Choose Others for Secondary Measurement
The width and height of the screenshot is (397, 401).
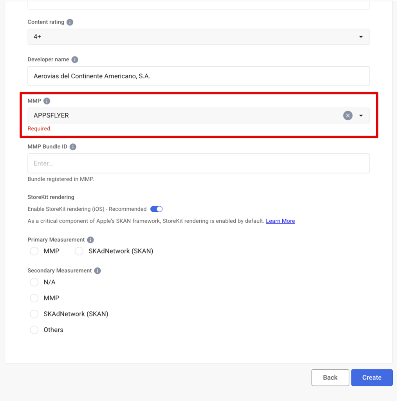[34, 330]
